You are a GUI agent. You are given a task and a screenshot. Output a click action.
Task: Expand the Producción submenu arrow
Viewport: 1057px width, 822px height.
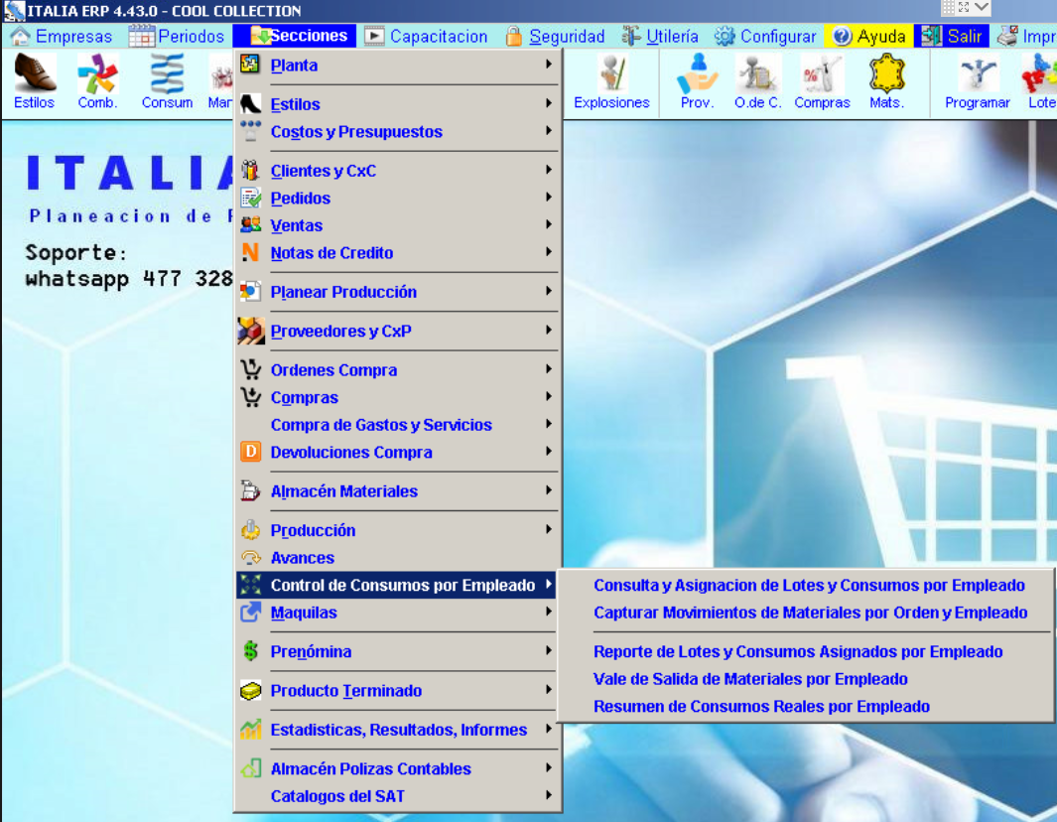point(549,529)
